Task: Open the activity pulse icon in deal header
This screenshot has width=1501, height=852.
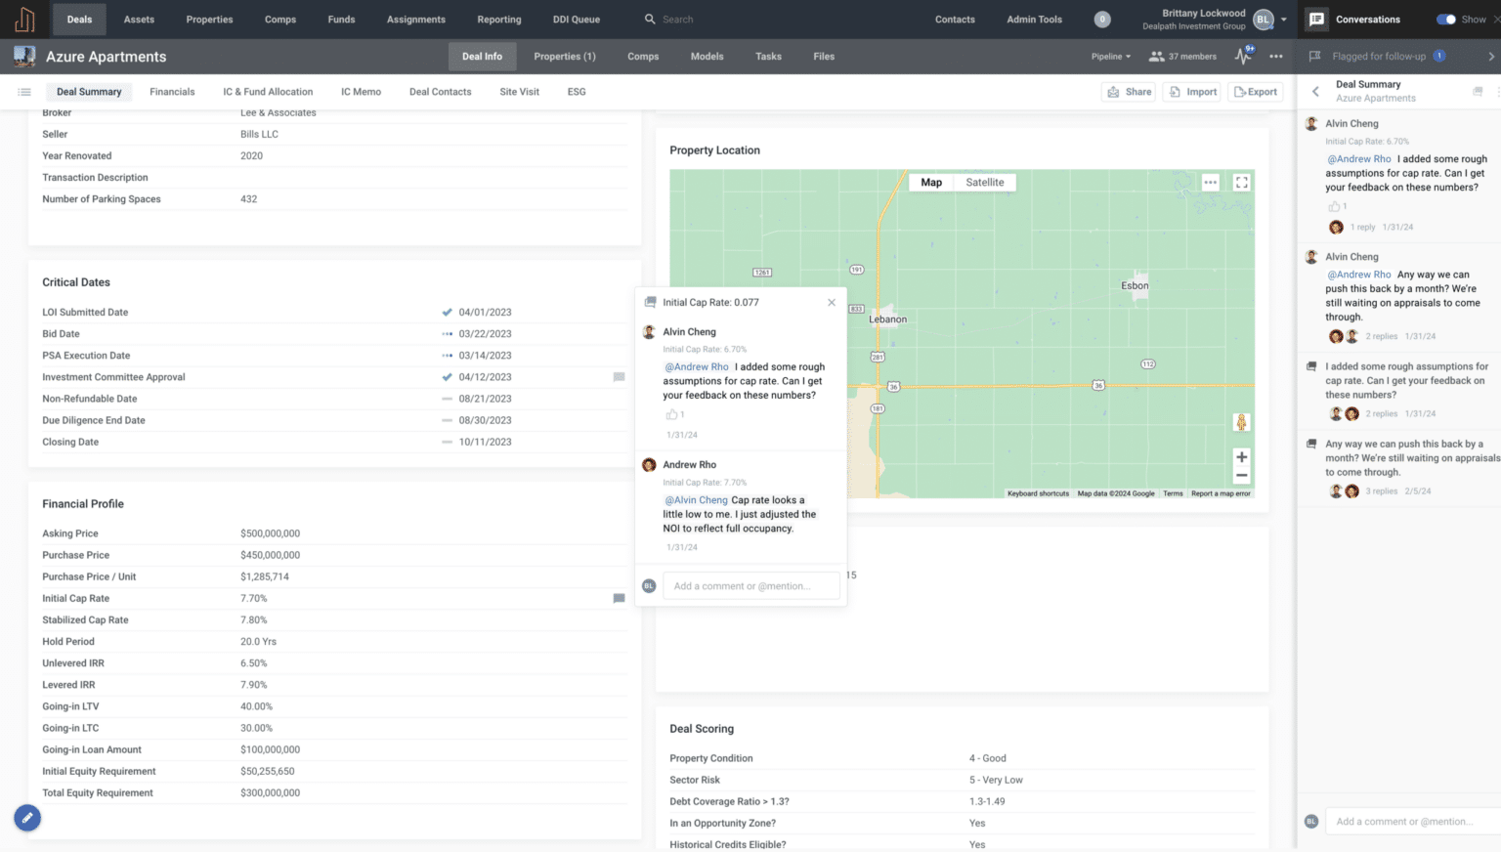Action: click(x=1242, y=57)
